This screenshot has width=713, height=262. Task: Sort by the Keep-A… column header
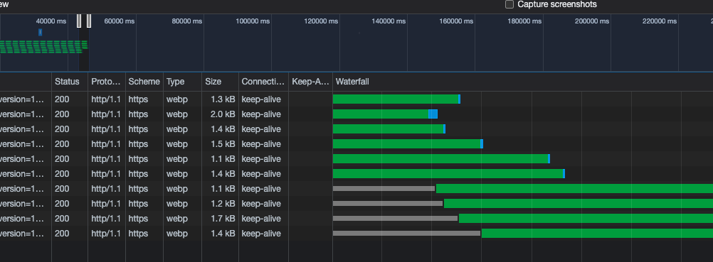pos(310,82)
